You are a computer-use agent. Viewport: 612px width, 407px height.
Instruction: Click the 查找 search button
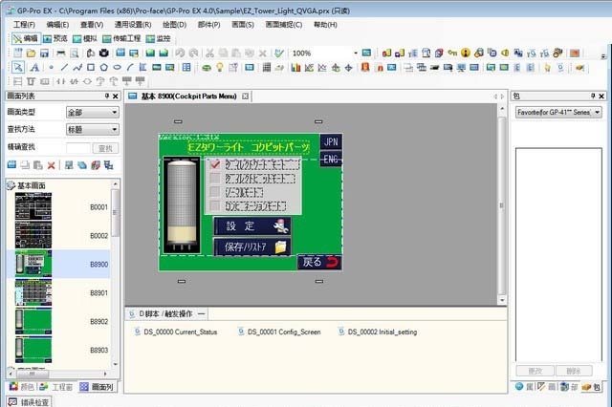[105, 148]
